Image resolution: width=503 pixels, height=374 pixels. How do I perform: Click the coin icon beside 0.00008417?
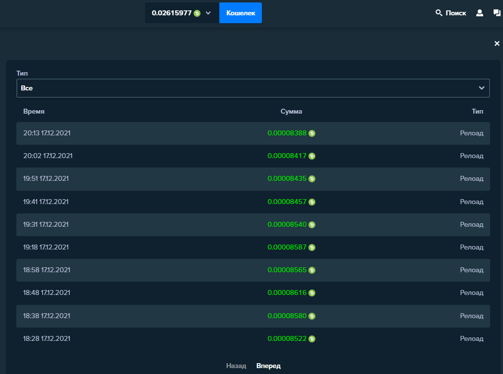312,156
